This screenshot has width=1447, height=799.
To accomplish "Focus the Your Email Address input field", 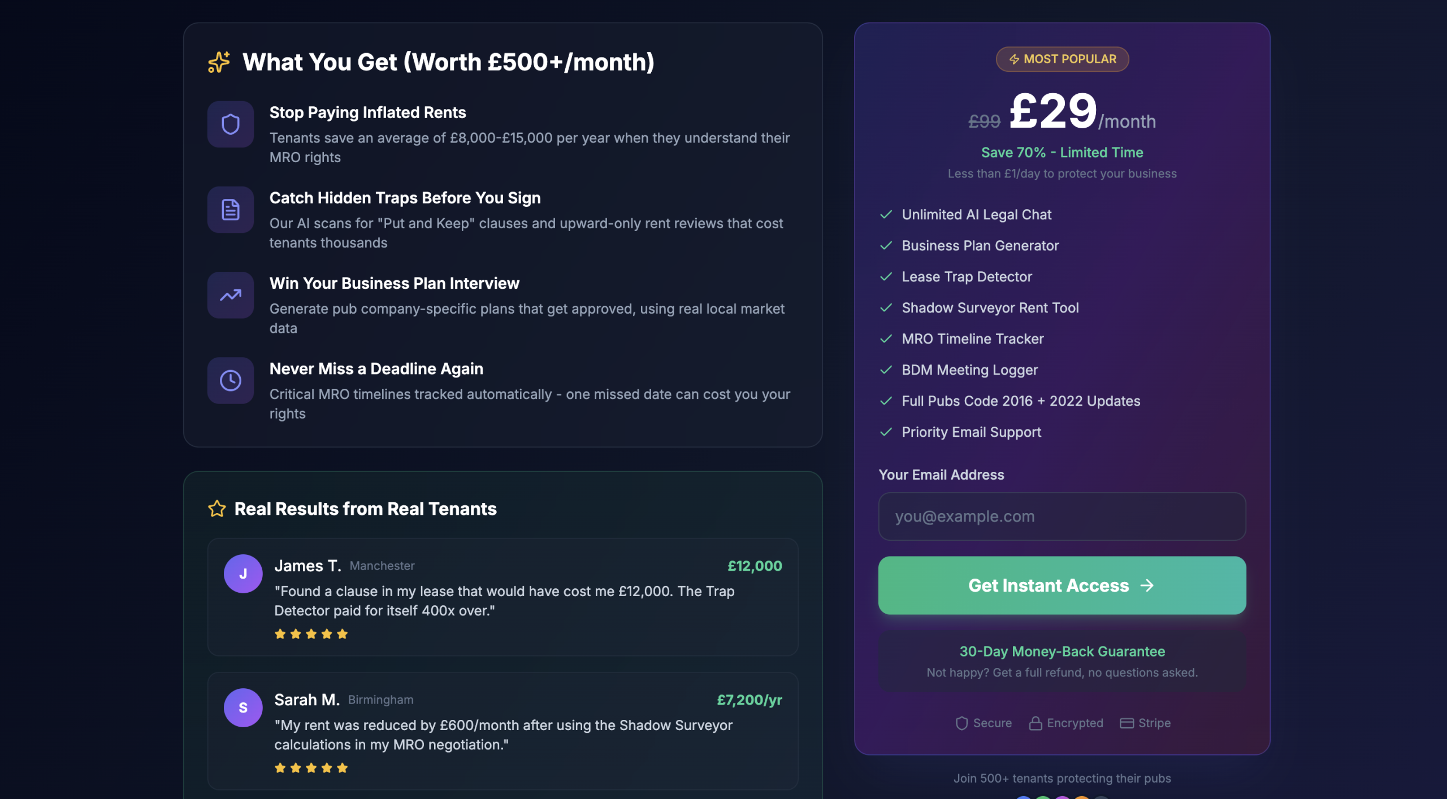I will (1062, 516).
